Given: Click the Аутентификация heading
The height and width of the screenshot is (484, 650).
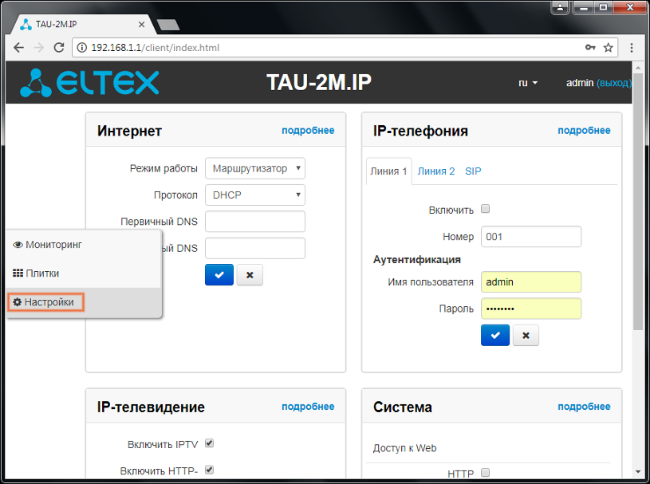Looking at the screenshot, I should pos(417,260).
